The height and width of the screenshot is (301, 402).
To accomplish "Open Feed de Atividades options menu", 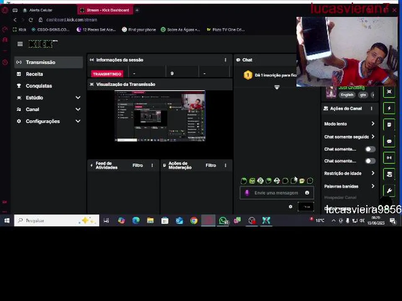I will (152, 166).
